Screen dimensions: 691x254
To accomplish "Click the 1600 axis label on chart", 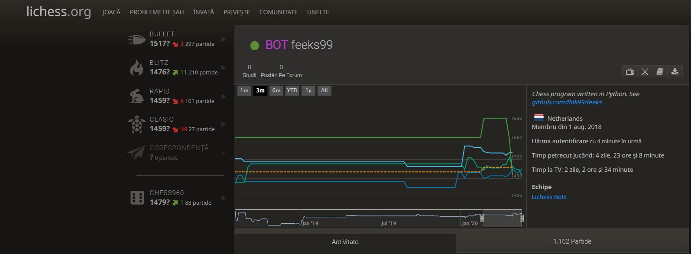I will (516, 118).
